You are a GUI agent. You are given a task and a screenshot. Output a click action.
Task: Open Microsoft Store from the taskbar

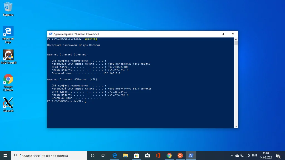(136, 156)
